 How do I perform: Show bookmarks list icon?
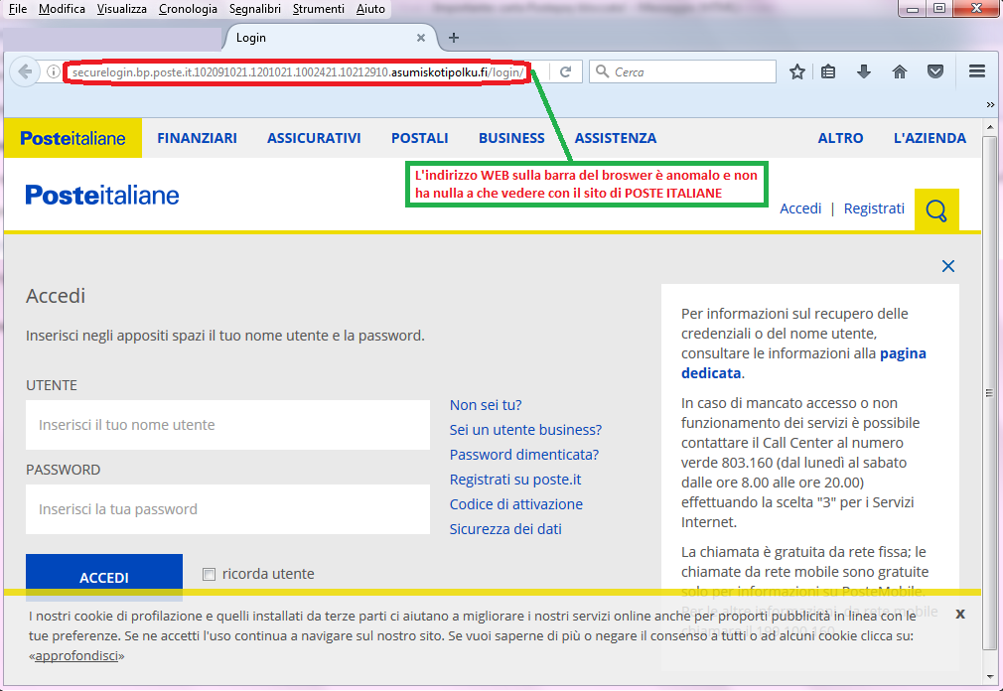click(828, 71)
